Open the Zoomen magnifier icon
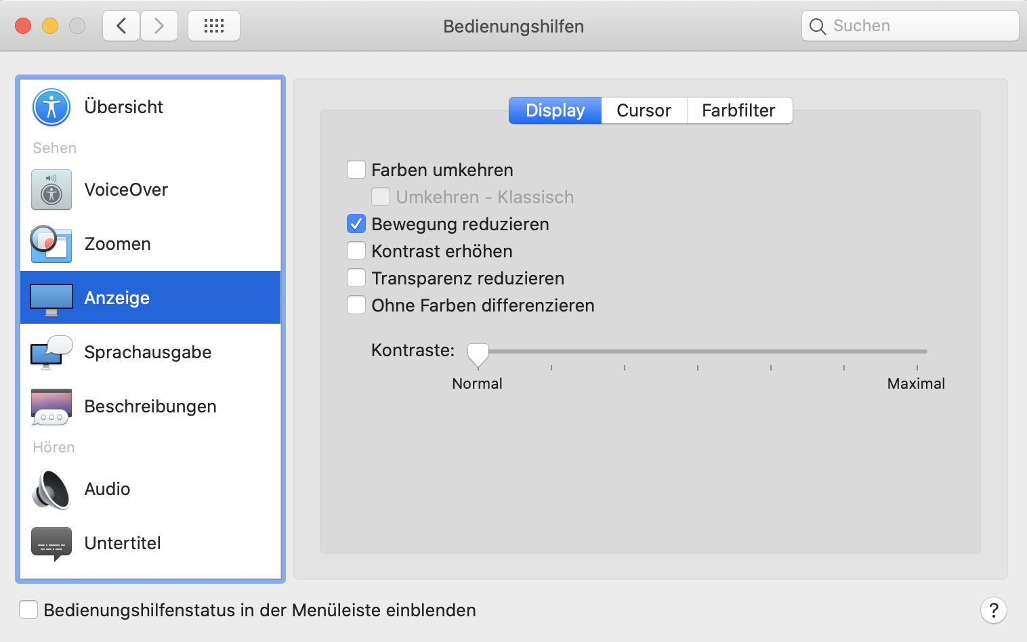 tap(51, 244)
